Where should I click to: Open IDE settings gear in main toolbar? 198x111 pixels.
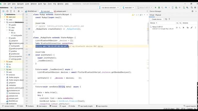click(x=195, y=7)
